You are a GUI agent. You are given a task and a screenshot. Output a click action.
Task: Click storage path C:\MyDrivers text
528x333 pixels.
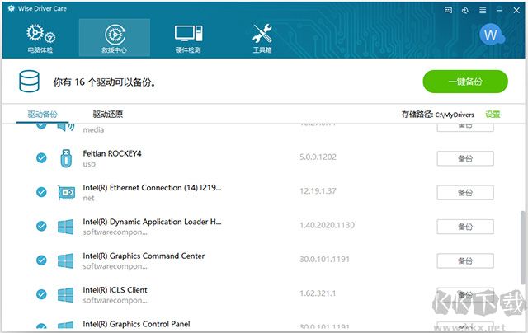coord(455,115)
